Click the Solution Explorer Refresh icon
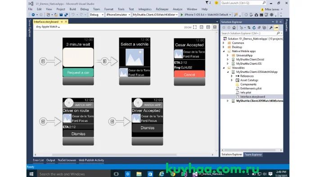 (254, 28)
